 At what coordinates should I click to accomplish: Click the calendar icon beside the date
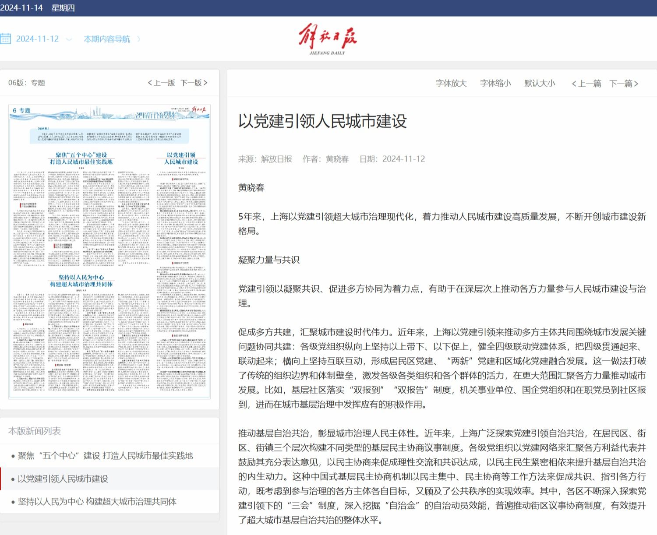point(6,39)
